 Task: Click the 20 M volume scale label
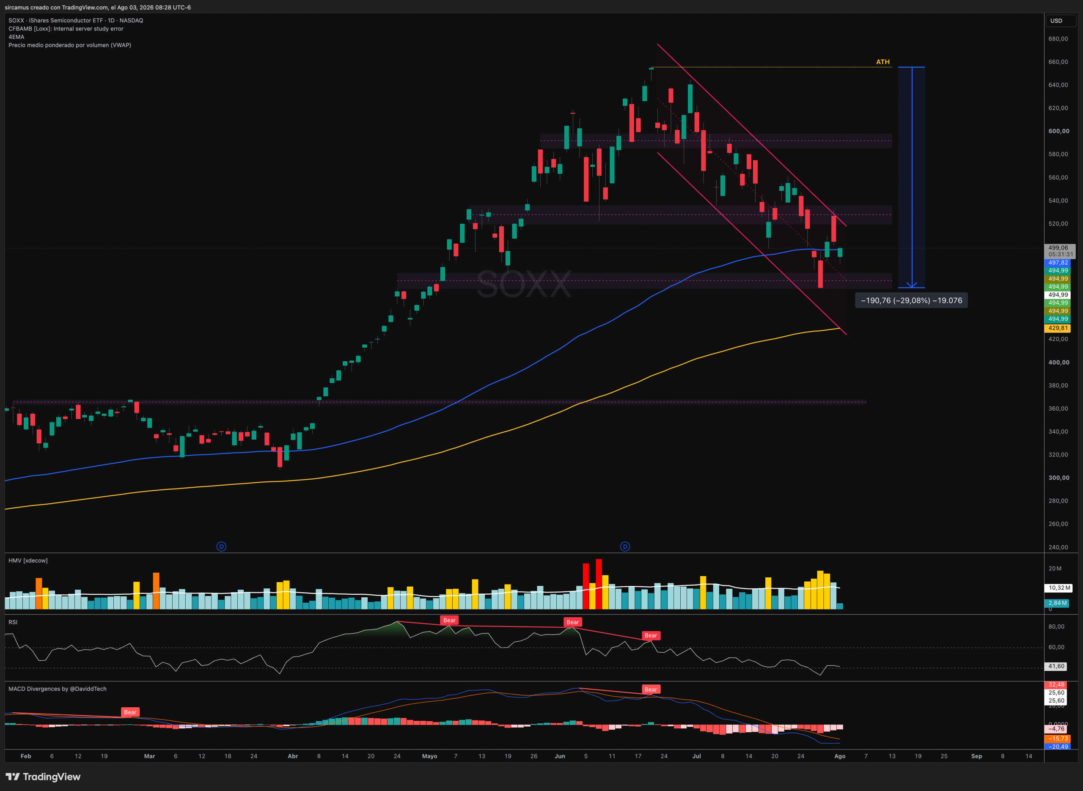[1055, 569]
